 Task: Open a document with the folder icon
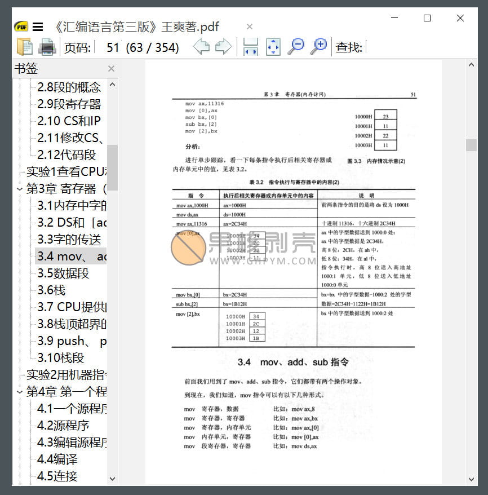(x=24, y=47)
